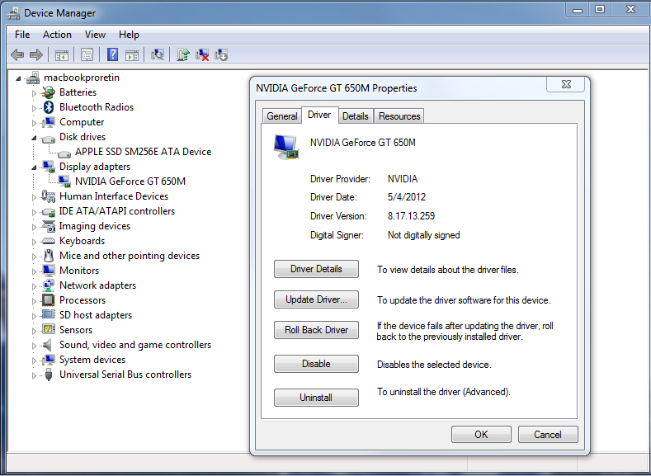Confirm with the OK button
This screenshot has height=476, width=651.
click(481, 435)
